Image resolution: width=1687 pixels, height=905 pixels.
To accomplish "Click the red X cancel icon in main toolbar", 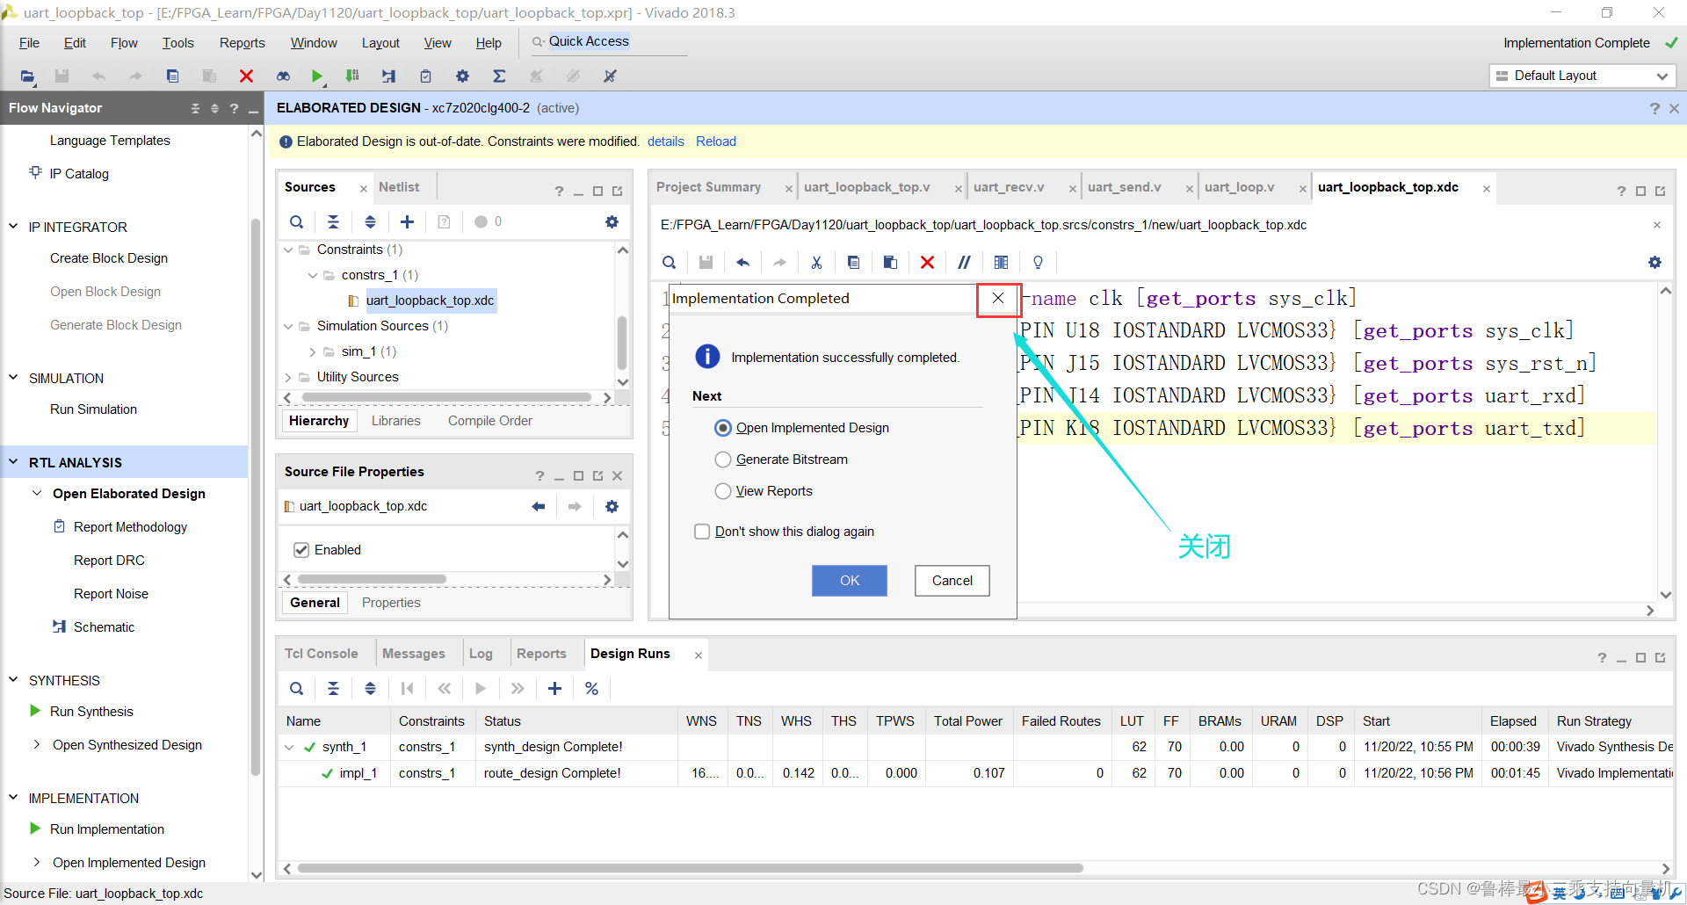I will coord(246,76).
